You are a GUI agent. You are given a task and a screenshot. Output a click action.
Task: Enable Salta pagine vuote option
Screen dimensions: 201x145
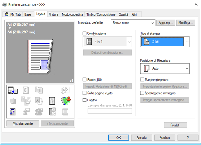[x=84, y=93]
